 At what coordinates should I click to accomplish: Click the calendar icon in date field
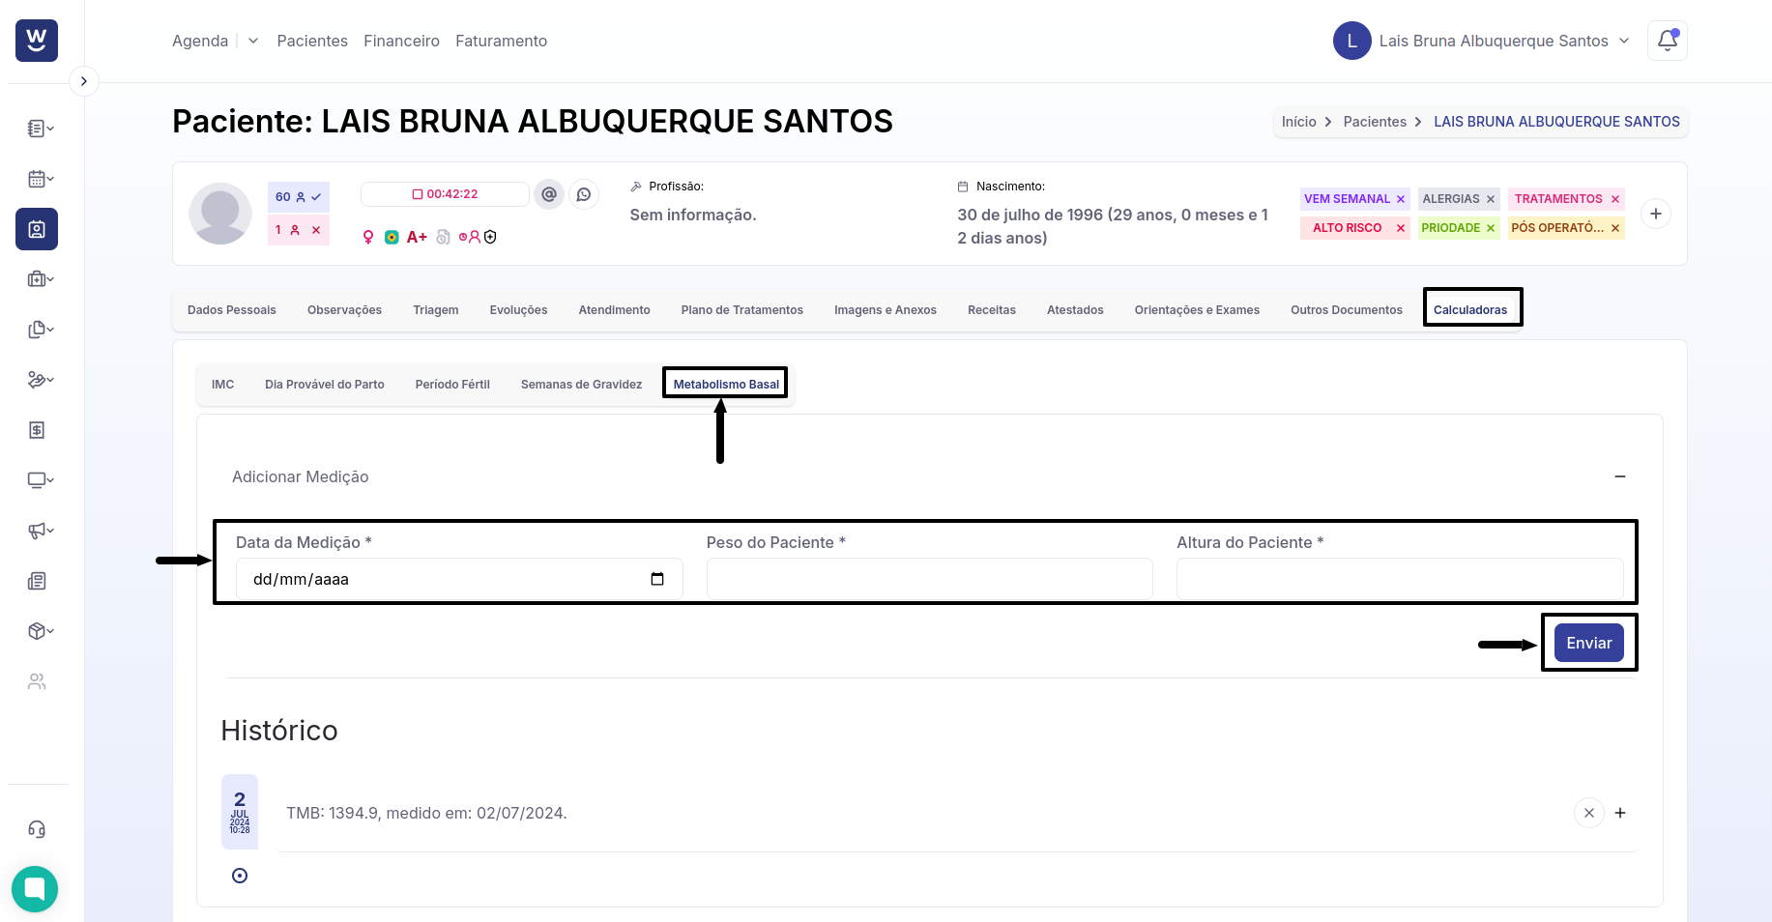coord(657,579)
